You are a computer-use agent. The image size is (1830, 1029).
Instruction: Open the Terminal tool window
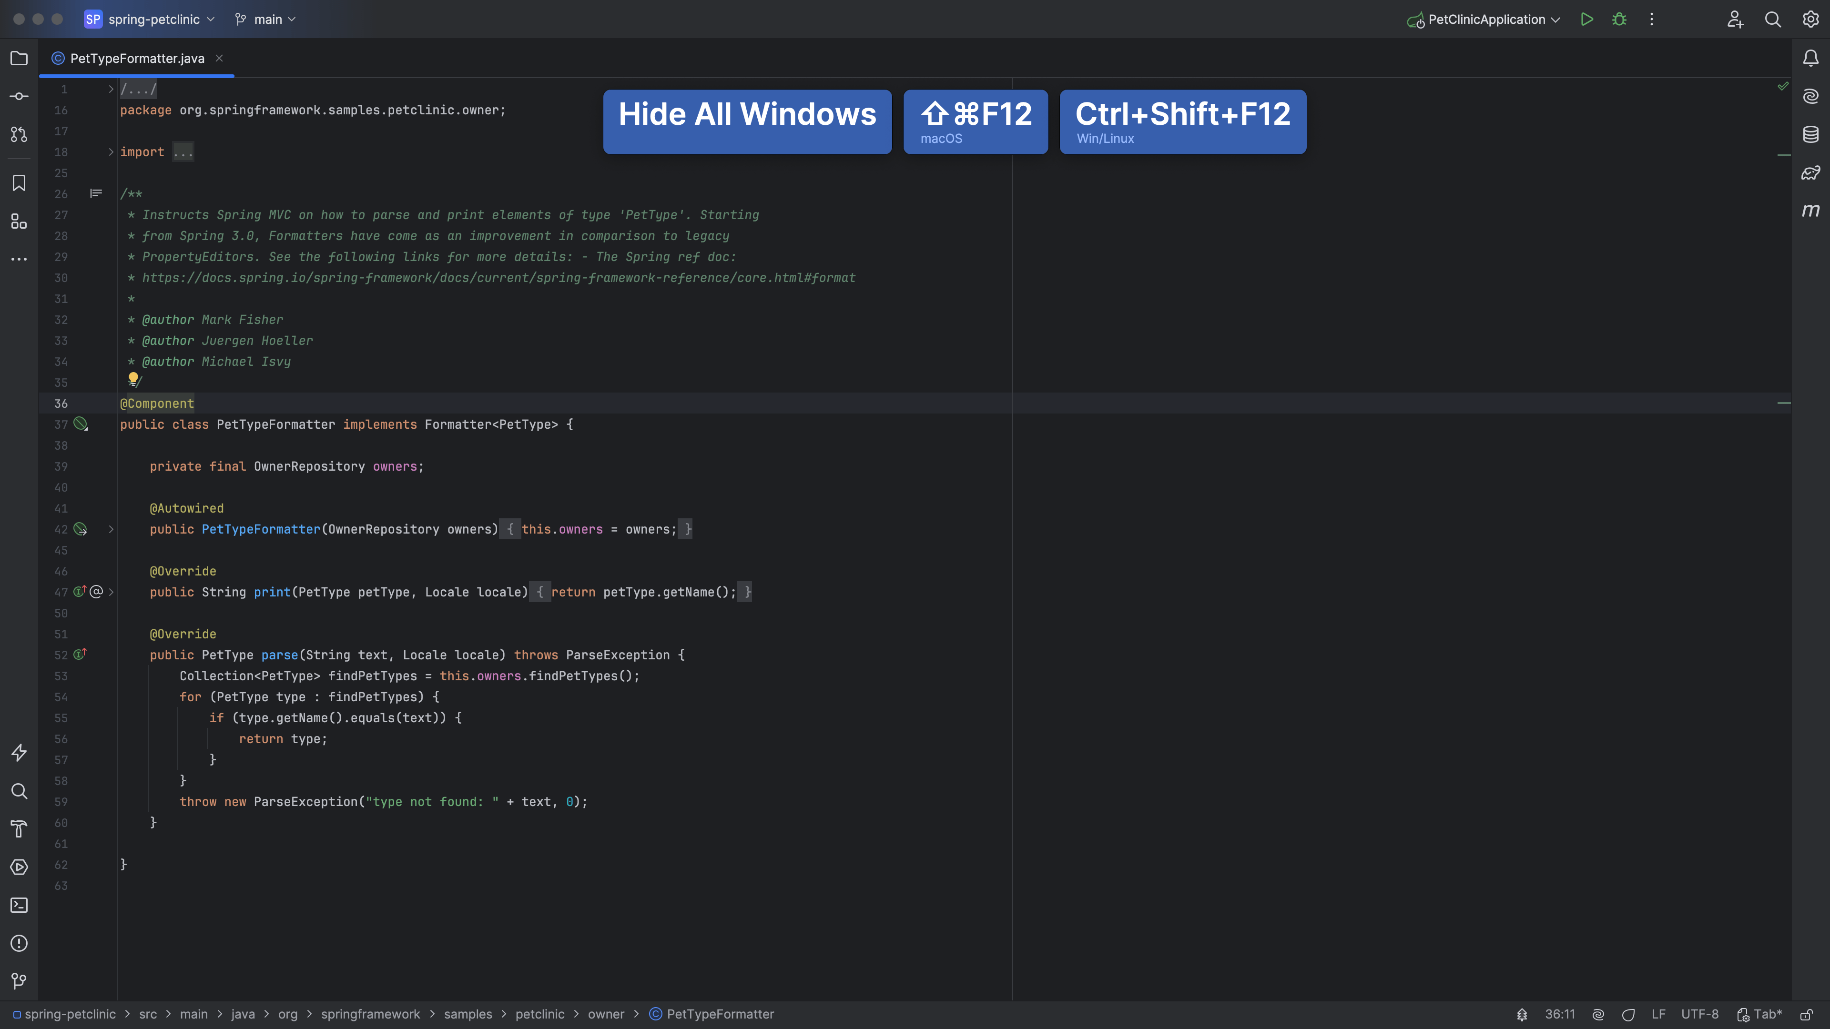[x=19, y=906]
